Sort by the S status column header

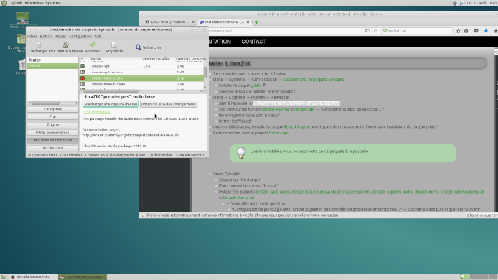[x=82, y=59]
